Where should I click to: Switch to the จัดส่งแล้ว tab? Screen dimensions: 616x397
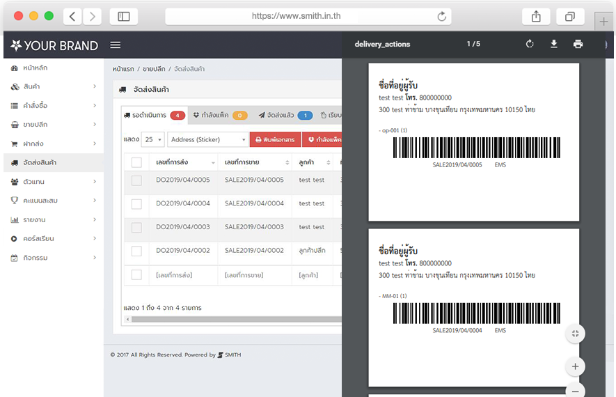[x=285, y=115]
